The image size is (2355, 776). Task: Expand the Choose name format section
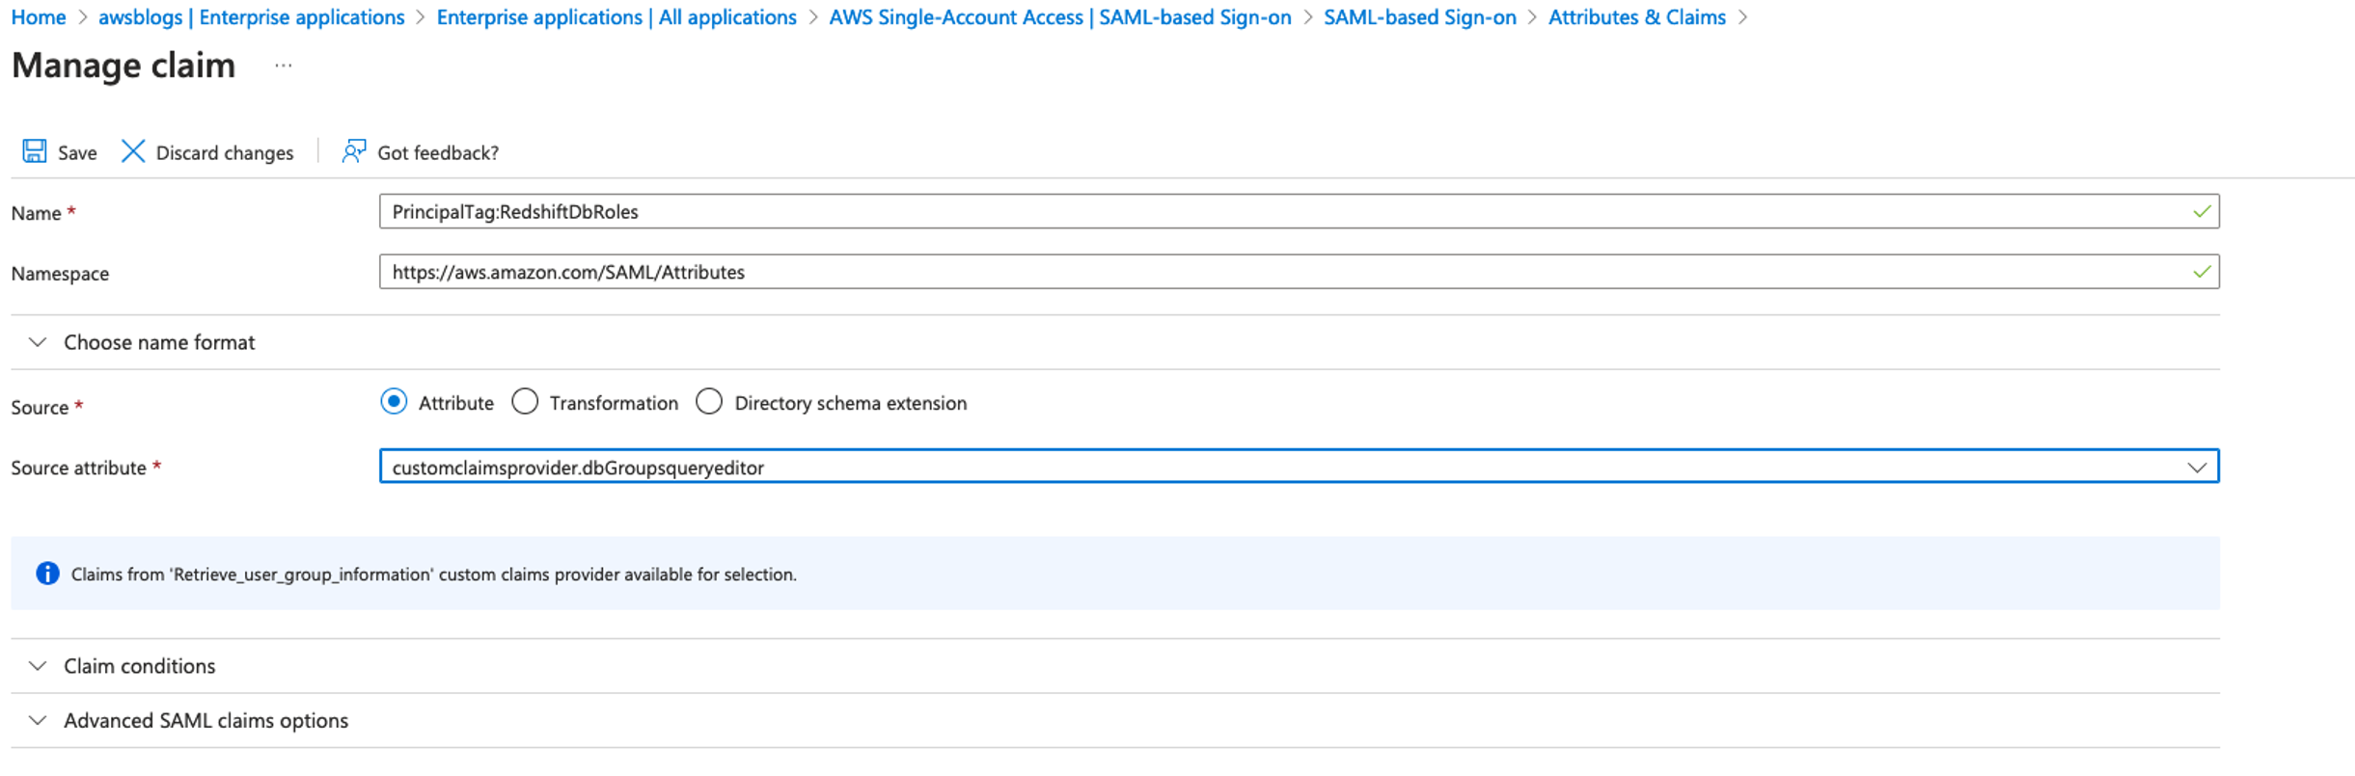(x=1115, y=342)
